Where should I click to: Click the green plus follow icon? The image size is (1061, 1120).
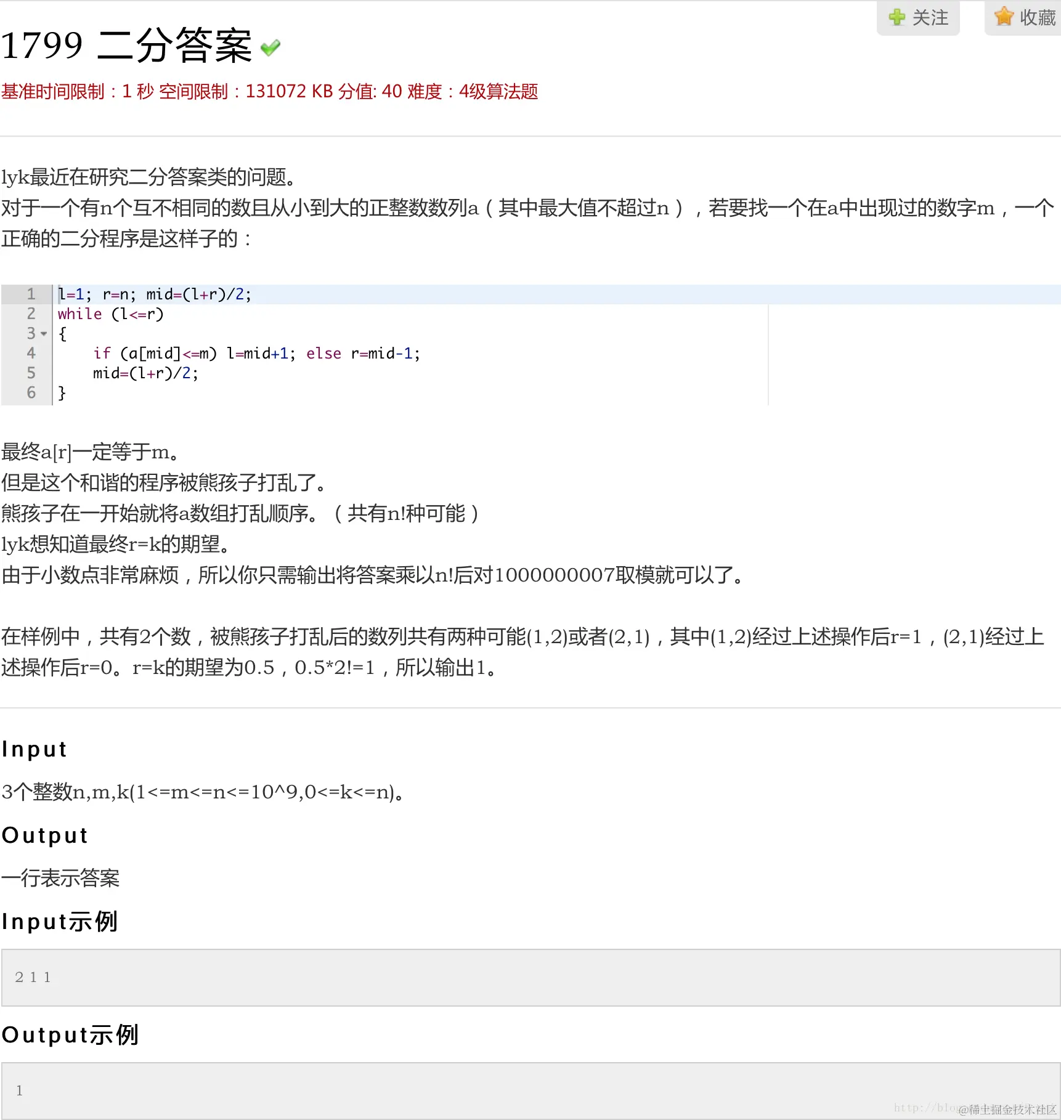point(897,17)
